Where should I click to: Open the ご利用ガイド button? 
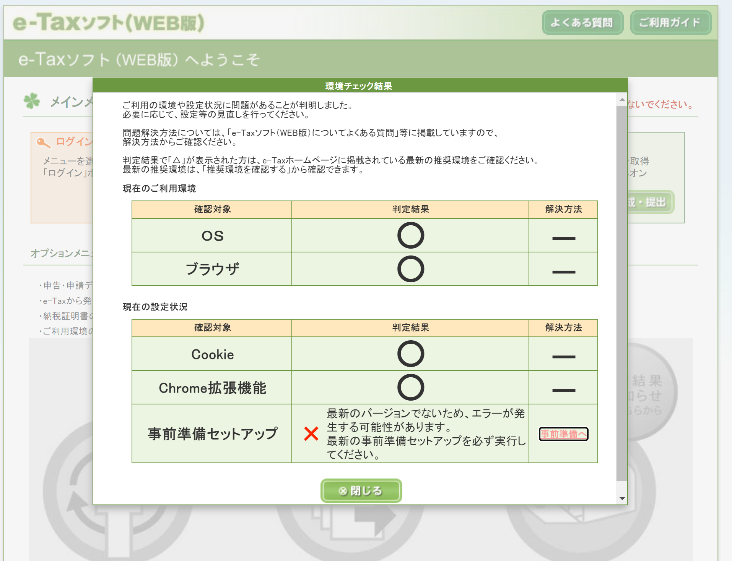pyautogui.click(x=671, y=23)
